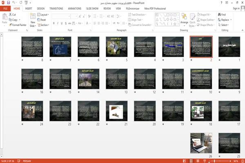Apply bullets list icon
The height and width of the screenshot is (163, 245).
[95, 16]
